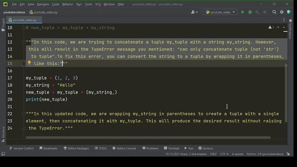Click cursor position 15:15 in status bar

186,154
